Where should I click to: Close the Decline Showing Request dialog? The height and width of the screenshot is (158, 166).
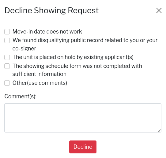pos(159,10)
